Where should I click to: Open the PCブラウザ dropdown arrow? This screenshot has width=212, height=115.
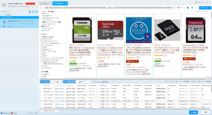tap(210, 8)
